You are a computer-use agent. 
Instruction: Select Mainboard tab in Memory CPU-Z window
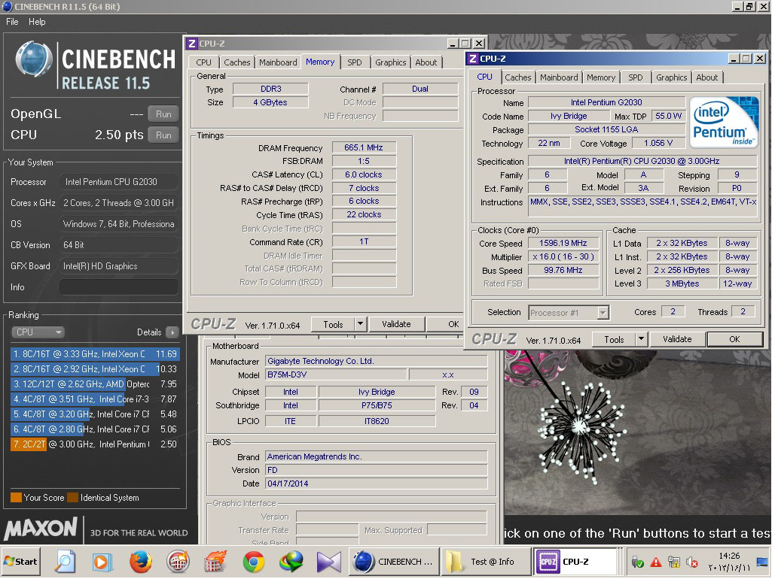point(278,62)
